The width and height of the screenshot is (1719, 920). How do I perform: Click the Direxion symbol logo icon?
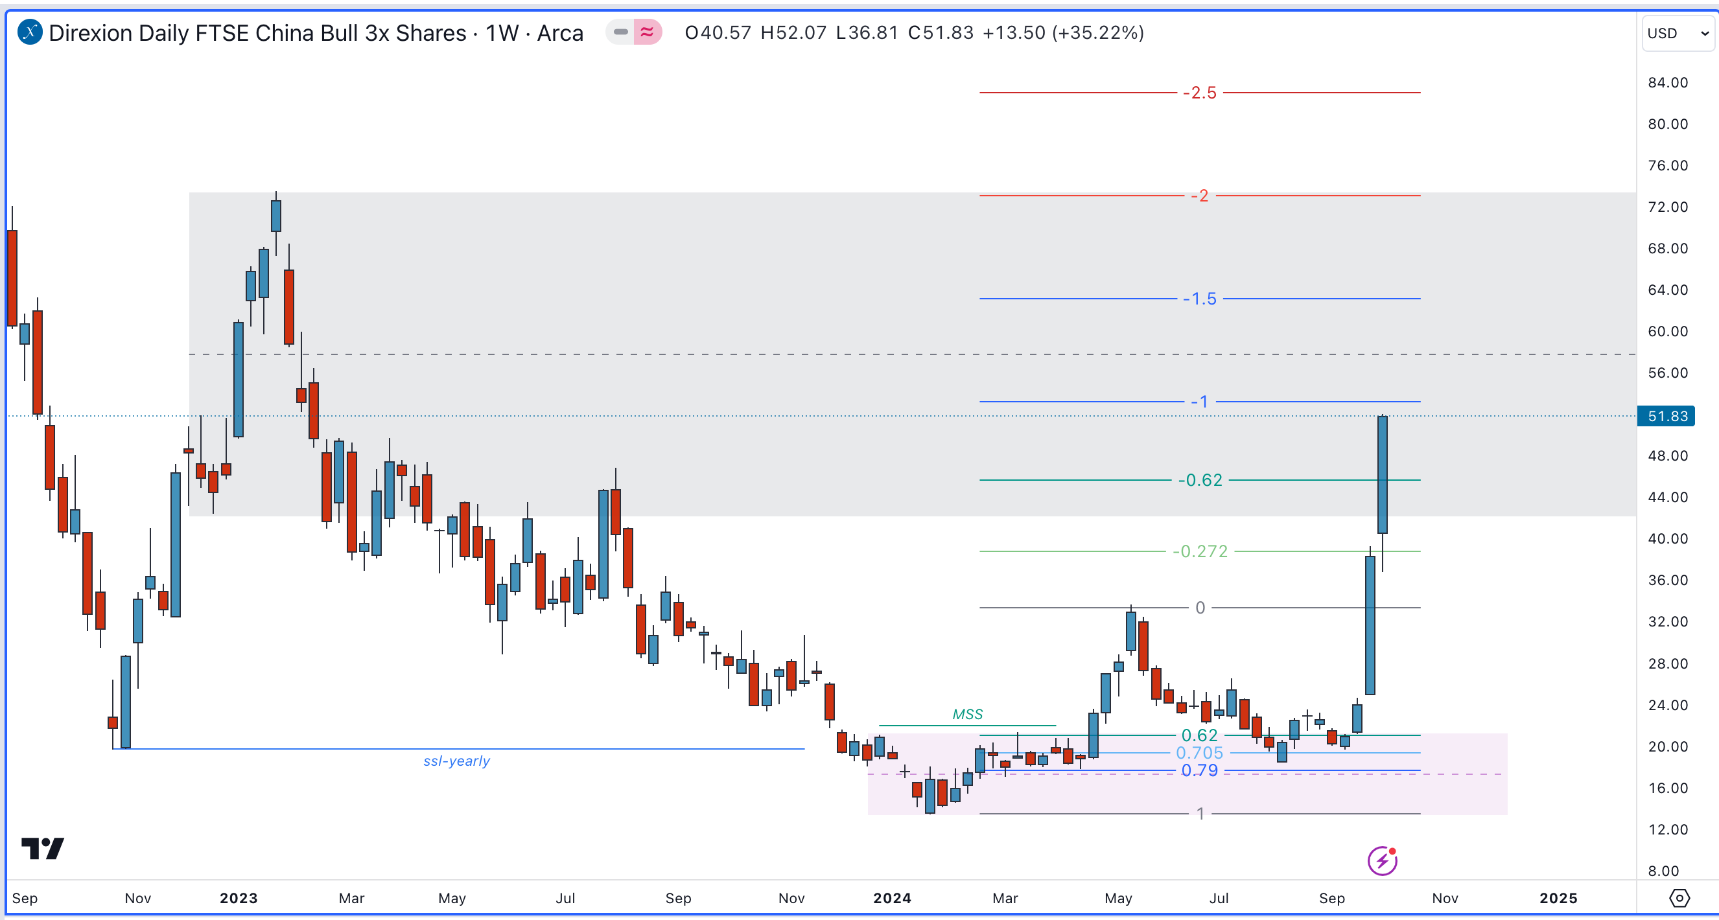point(29,32)
